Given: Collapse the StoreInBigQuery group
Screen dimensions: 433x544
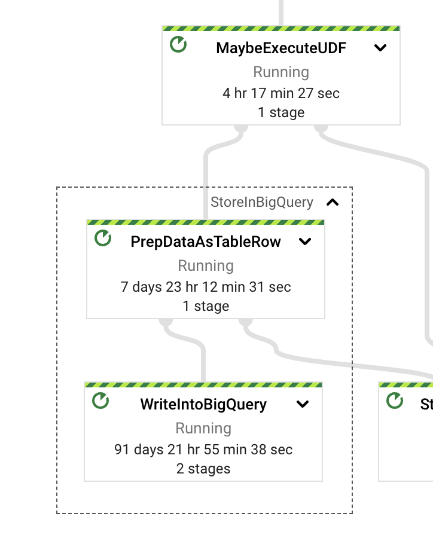Looking at the screenshot, I should tap(333, 203).
